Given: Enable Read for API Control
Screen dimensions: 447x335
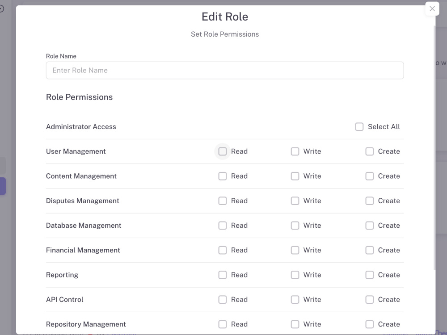Looking at the screenshot, I should 222,300.
